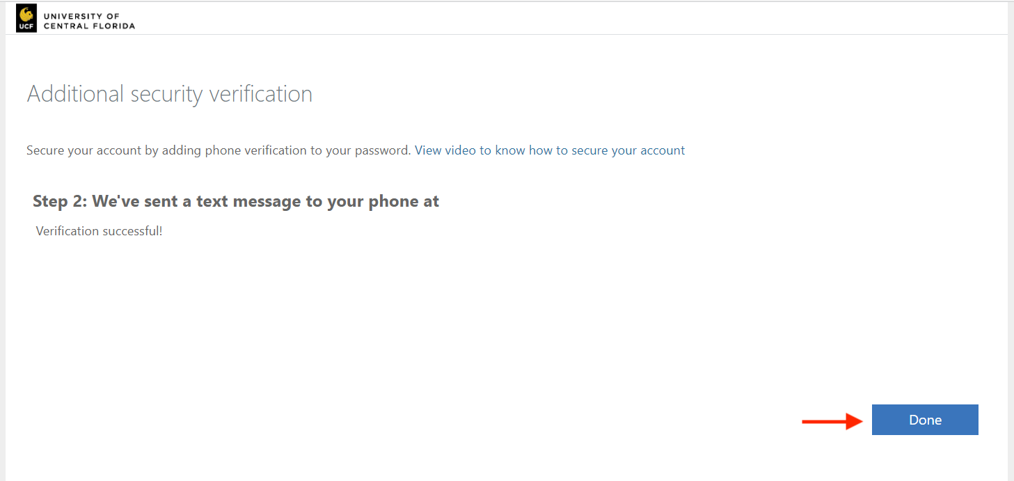Screen dimensions: 1014x481
Task: Click the "Verification successful!" status message
Action: point(99,231)
